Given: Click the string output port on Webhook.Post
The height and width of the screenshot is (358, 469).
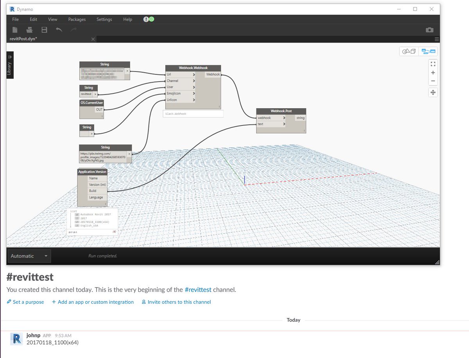Looking at the screenshot, I should [300, 118].
